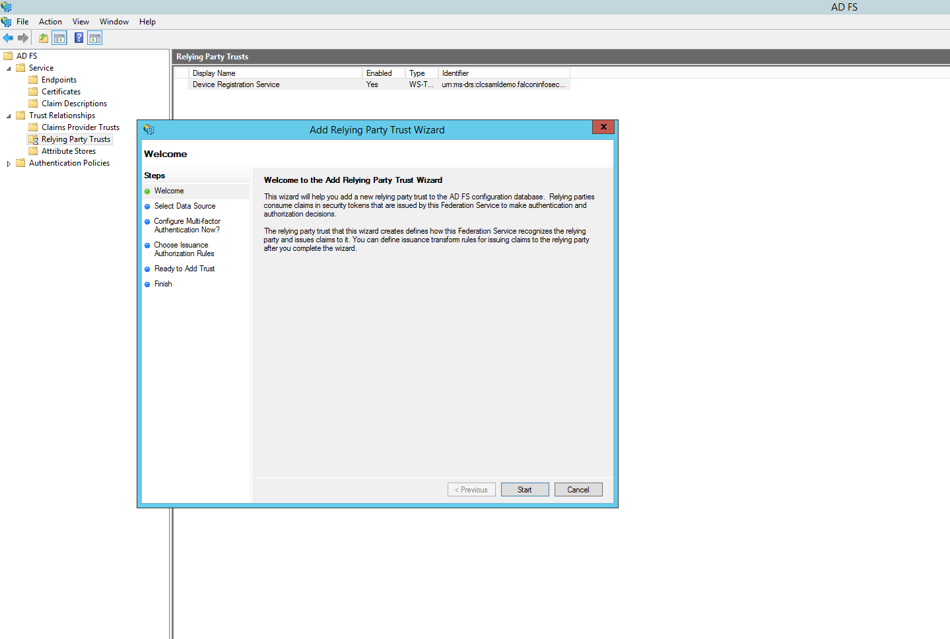Click the Finish step bullet
950x639 pixels.
point(147,285)
